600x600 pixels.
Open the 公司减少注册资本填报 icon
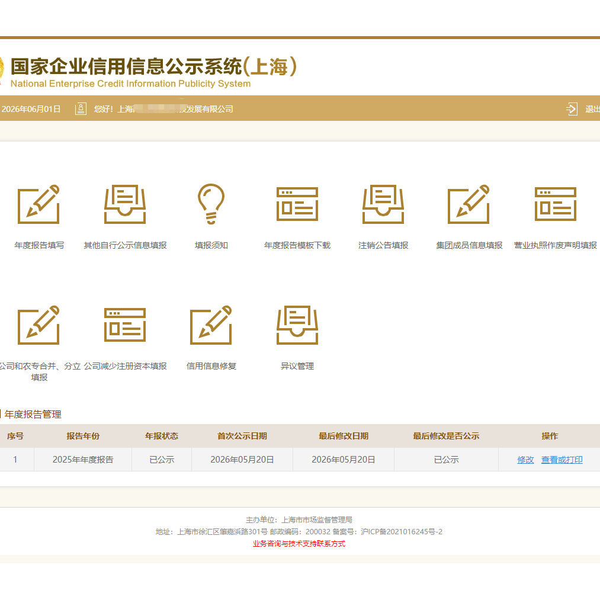coord(125,325)
